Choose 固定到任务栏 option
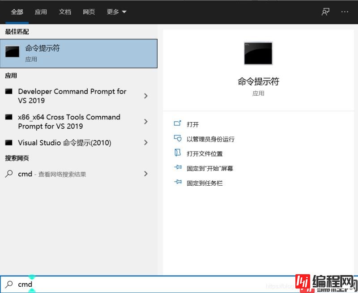The image size is (358, 293). pyautogui.click(x=205, y=183)
